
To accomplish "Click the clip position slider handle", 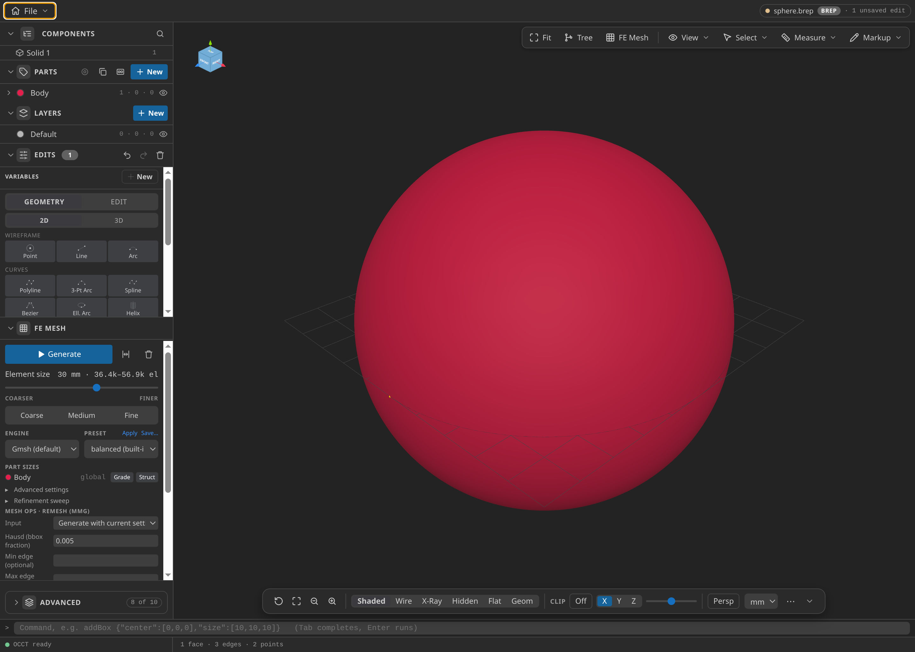I will point(671,601).
